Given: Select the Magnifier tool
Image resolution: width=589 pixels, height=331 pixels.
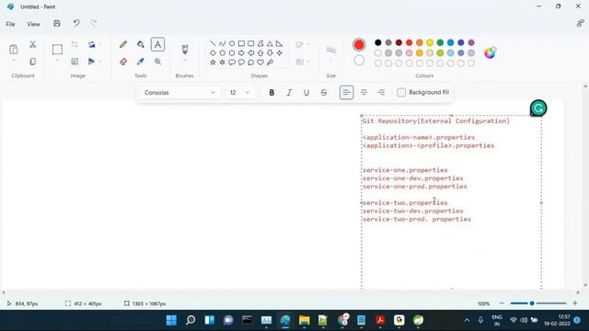Looking at the screenshot, I should coord(157,62).
